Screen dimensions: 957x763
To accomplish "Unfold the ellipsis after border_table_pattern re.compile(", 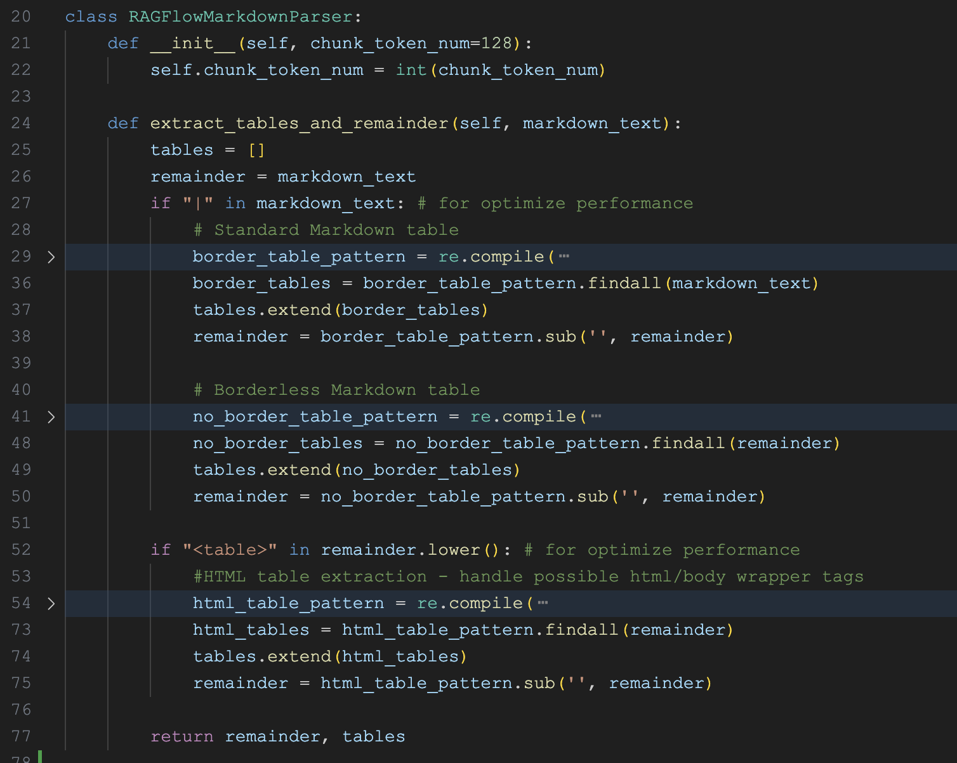I will click(564, 257).
